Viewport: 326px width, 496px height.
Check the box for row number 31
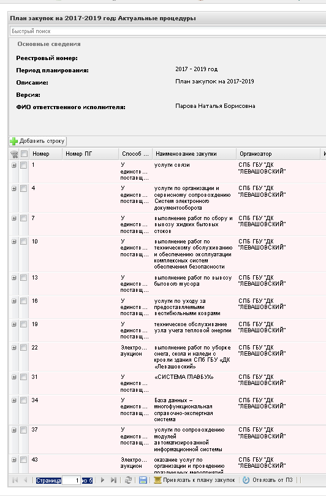(x=24, y=377)
